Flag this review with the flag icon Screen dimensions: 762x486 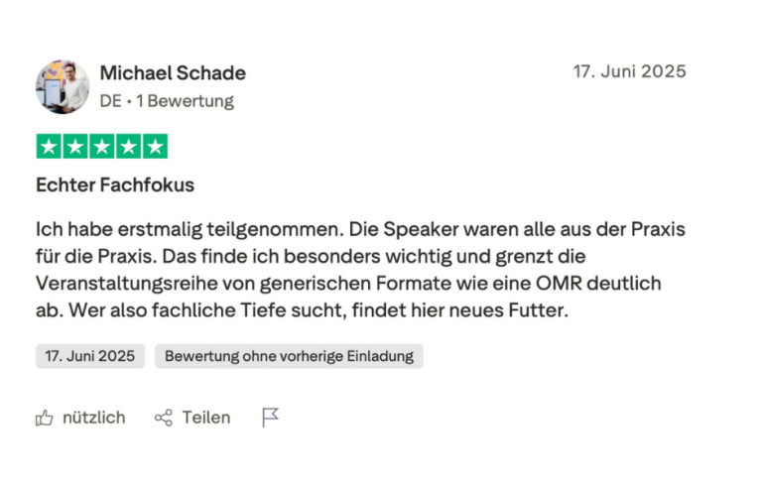[x=270, y=418]
